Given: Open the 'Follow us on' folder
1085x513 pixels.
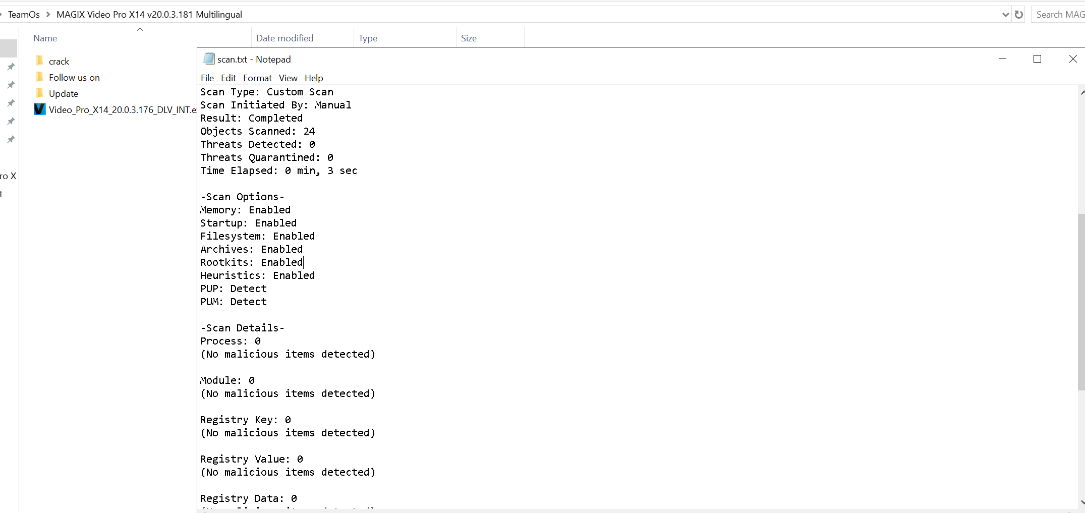Looking at the screenshot, I should point(74,77).
